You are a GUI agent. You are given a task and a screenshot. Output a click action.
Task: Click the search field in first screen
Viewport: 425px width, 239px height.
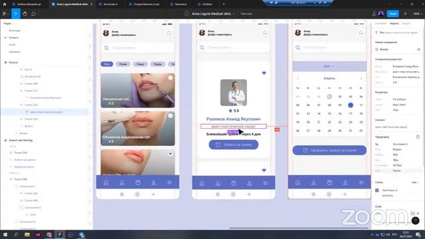pyautogui.click(x=137, y=48)
